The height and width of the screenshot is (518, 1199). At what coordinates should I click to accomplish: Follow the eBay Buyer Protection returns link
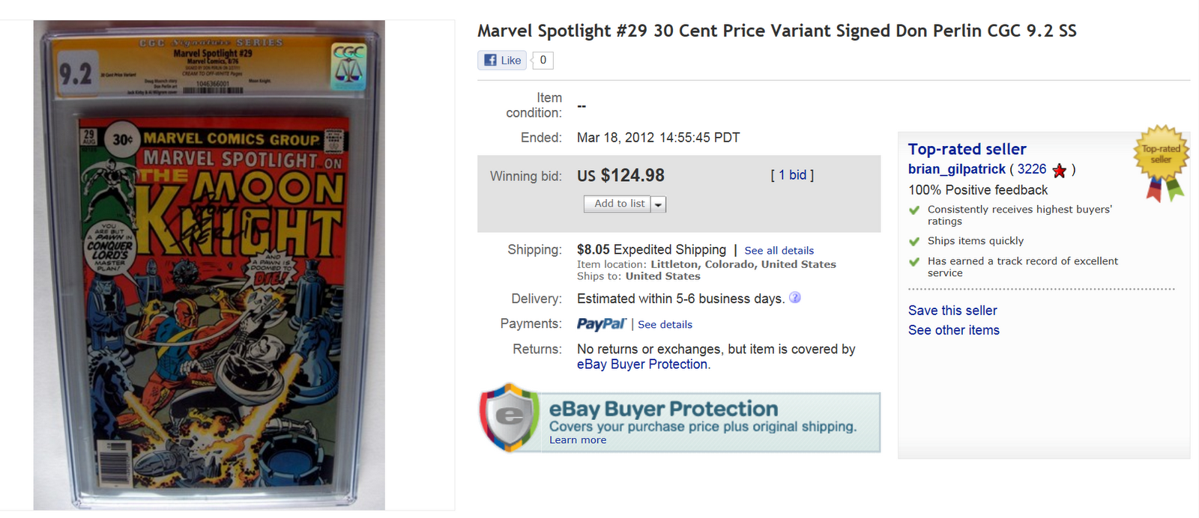coord(642,365)
